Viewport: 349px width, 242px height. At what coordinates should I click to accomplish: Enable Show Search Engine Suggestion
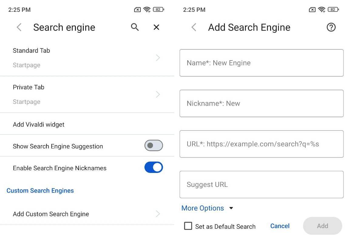point(153,146)
